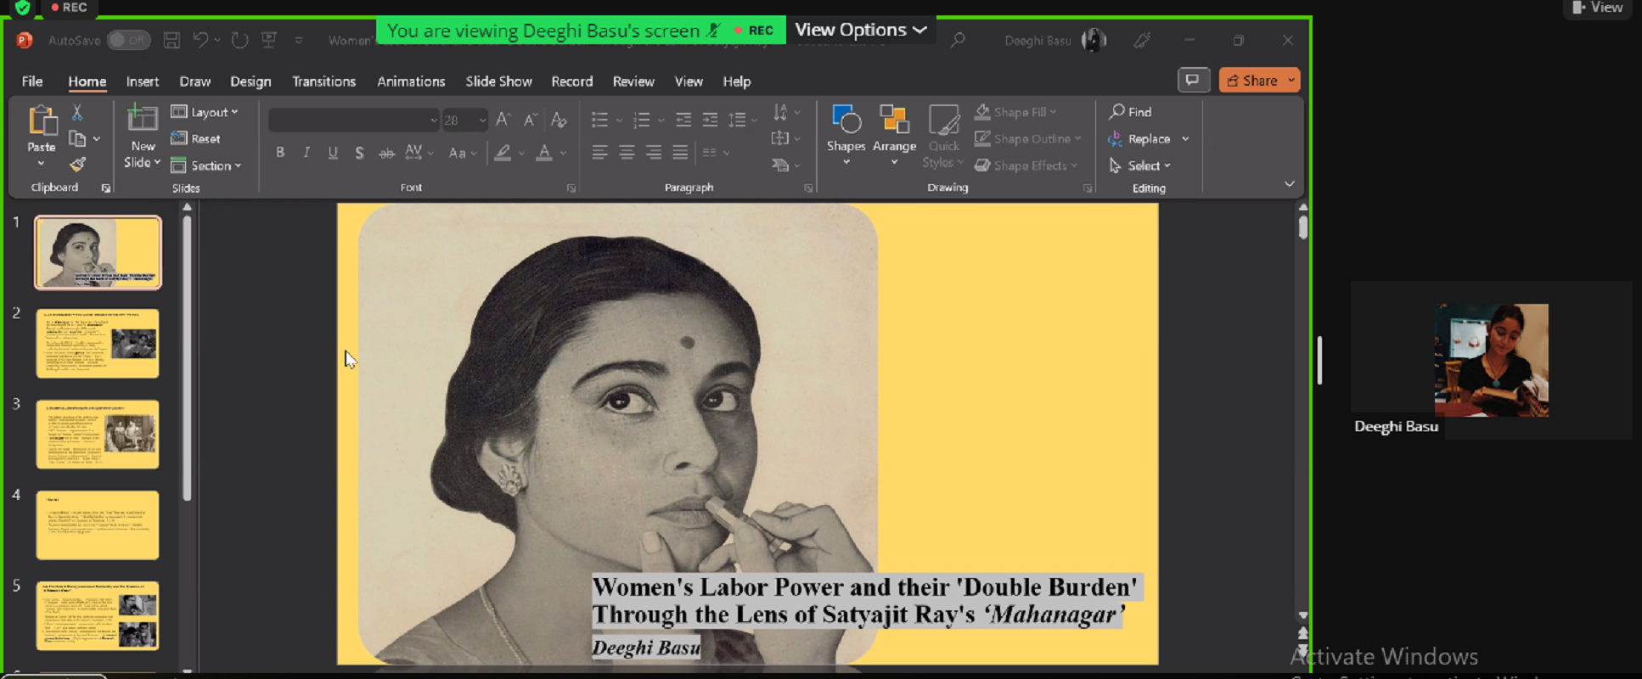Click the Find search icon
Viewport: 1642px width, 679px height.
click(1117, 112)
